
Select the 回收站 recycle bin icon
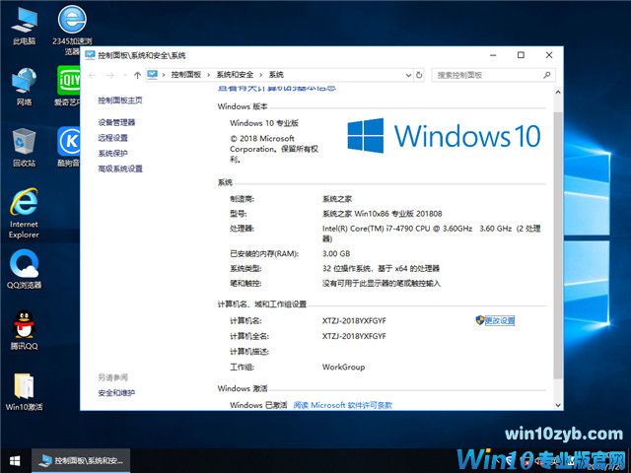click(x=24, y=147)
